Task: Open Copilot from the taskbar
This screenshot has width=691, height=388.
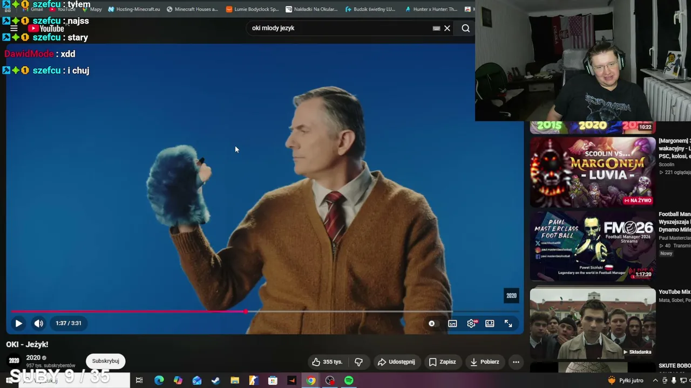Action: 178,380
